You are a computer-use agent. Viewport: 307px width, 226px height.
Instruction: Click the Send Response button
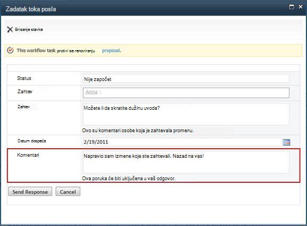pyautogui.click(x=30, y=191)
